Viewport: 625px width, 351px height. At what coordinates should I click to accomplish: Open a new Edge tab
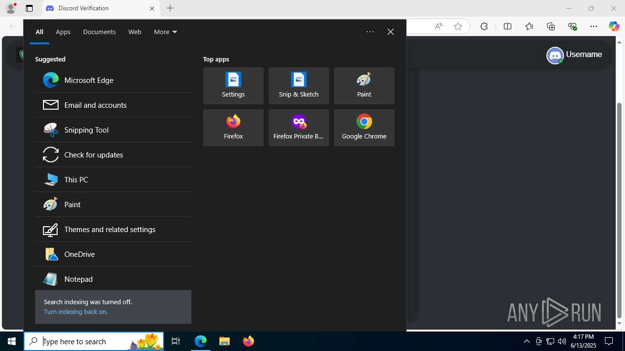click(170, 8)
